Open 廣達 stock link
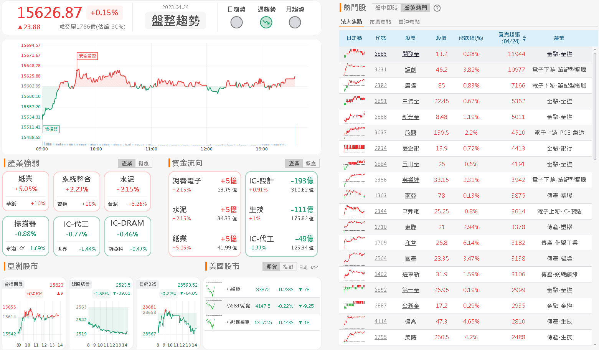Viewport: 599px width, 350px height. pyautogui.click(x=411, y=86)
